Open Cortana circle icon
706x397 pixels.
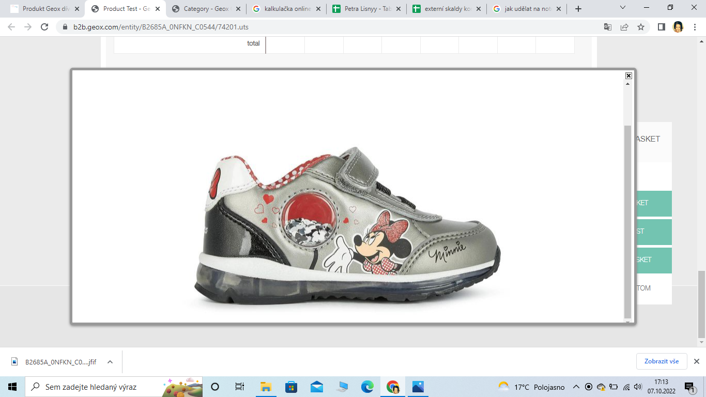215,387
